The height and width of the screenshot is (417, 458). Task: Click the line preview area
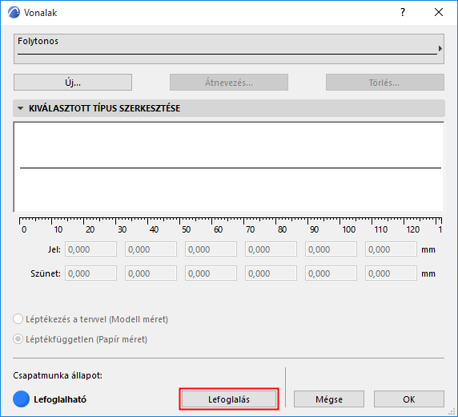[229, 167]
